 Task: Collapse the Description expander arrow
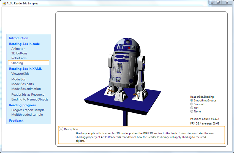click(x=61, y=129)
